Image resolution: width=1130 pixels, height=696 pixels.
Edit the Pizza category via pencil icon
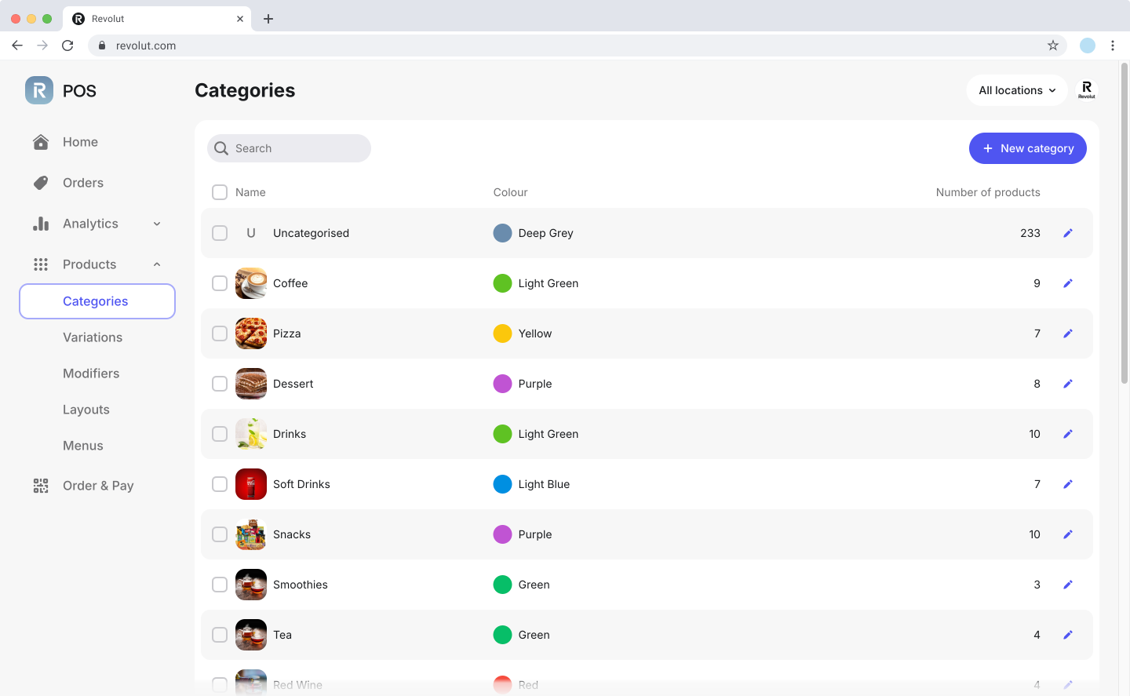click(x=1067, y=333)
